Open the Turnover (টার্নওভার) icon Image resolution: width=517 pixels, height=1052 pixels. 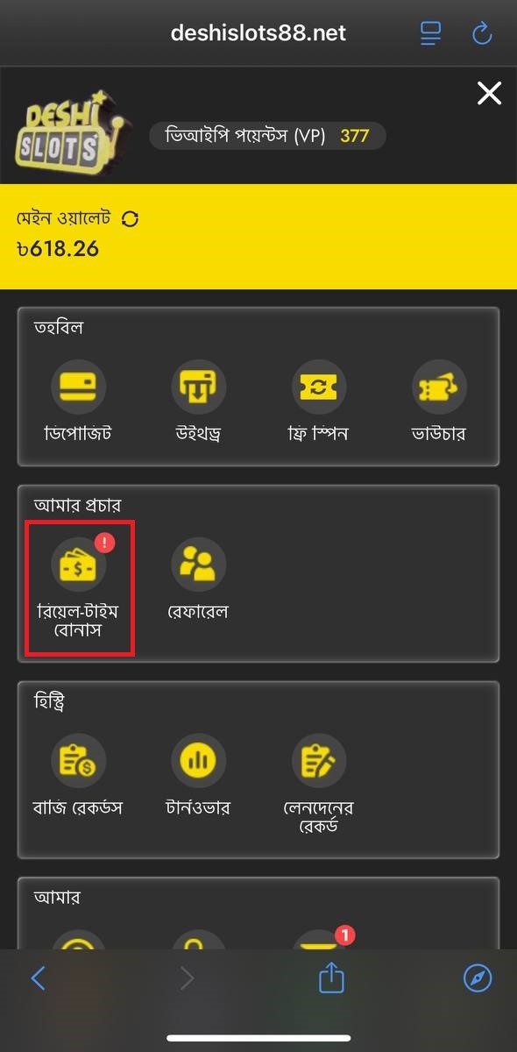point(198,760)
